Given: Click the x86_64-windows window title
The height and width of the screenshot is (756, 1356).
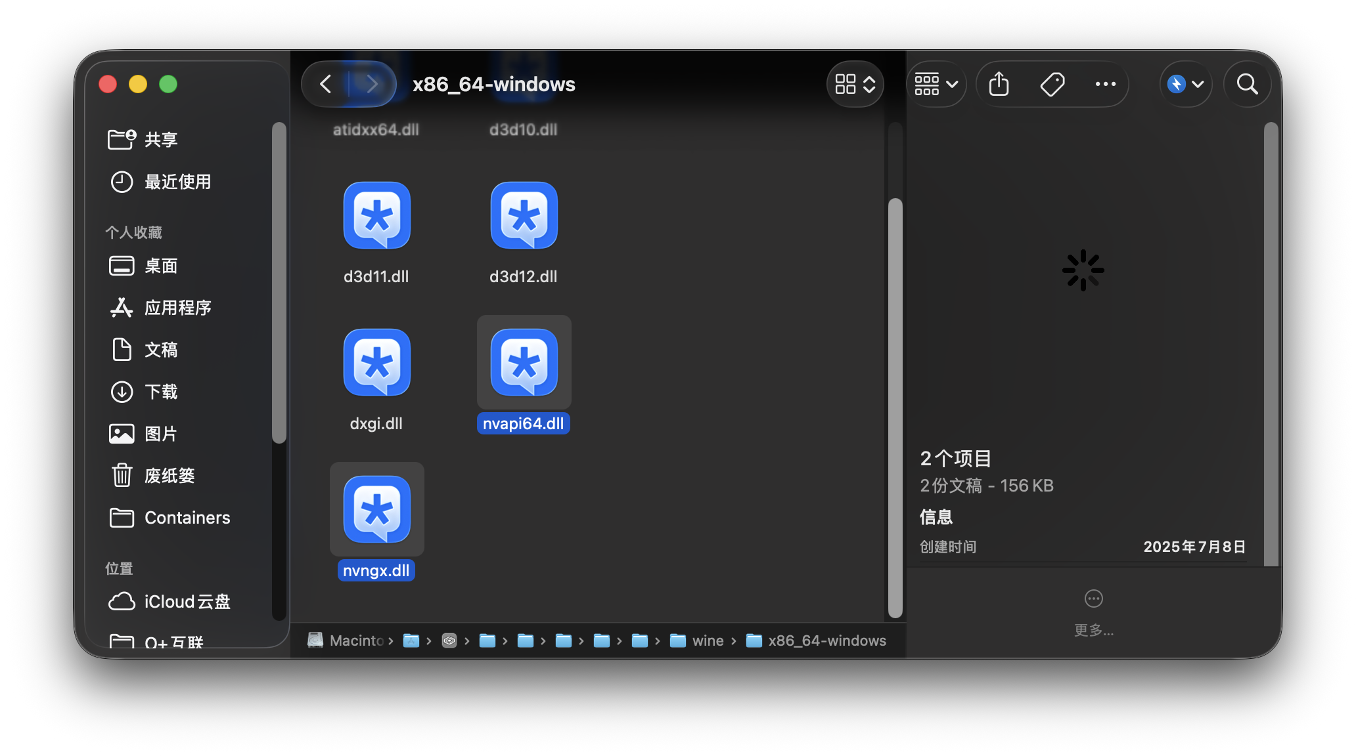Looking at the screenshot, I should click(494, 84).
